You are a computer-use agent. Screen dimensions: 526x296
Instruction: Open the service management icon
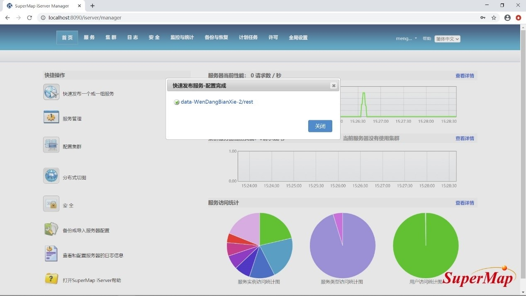(51, 117)
